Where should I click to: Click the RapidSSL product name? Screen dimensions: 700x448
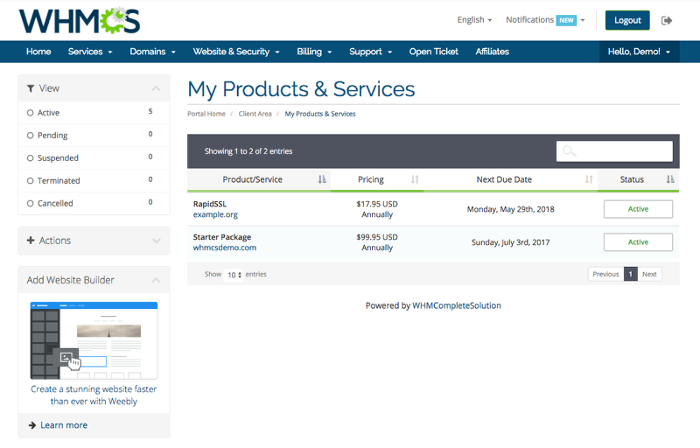210,204
